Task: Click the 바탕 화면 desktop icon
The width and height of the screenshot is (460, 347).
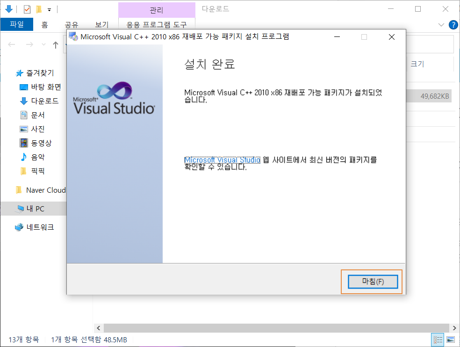Action: [24, 87]
